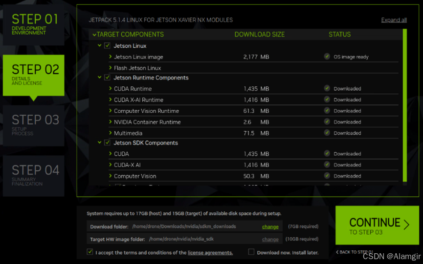Click the Download folder path field
Screen dimensions: 423x264
click(x=184, y=226)
